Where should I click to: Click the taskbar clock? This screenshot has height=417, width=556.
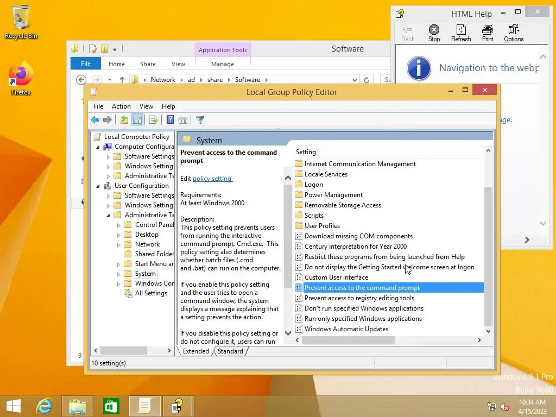[532, 407]
